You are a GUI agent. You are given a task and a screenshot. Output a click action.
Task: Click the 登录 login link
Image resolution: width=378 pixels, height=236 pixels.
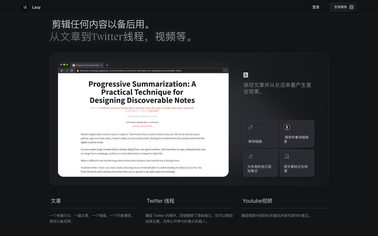pos(316,7)
